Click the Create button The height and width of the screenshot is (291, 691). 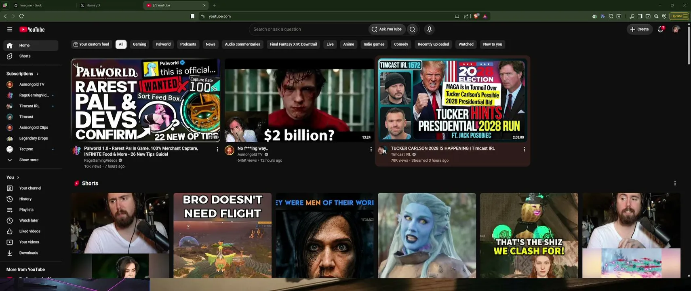(640, 29)
